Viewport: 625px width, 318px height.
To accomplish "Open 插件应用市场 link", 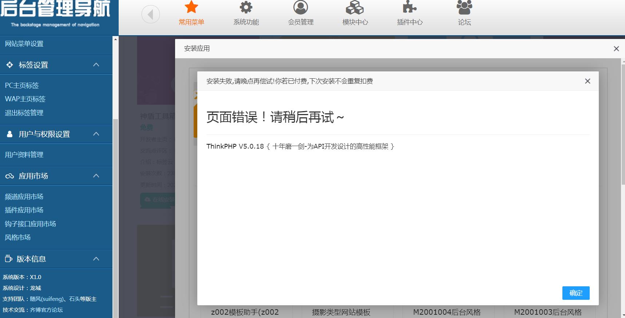I will coord(24,210).
